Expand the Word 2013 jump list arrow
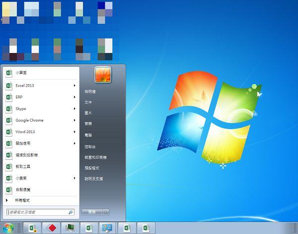298x234 pixels. [74, 132]
